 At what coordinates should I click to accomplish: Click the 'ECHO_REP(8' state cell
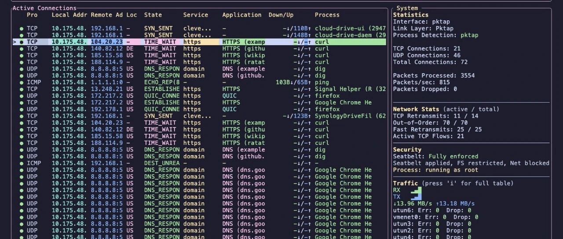[162, 82]
